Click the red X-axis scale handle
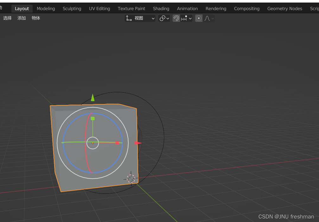 click(x=117, y=143)
